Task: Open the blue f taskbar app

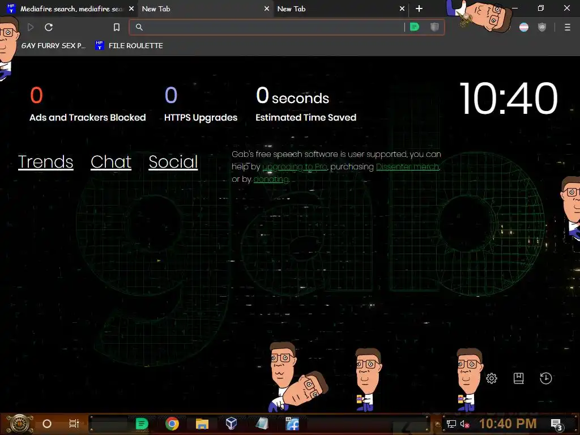Action: tap(292, 424)
